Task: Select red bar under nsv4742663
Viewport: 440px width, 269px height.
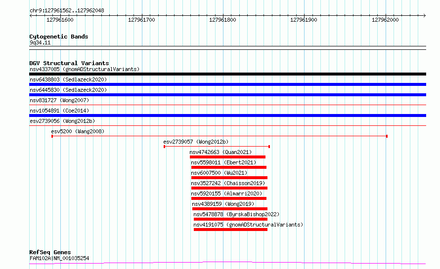Action: [x=227, y=157]
